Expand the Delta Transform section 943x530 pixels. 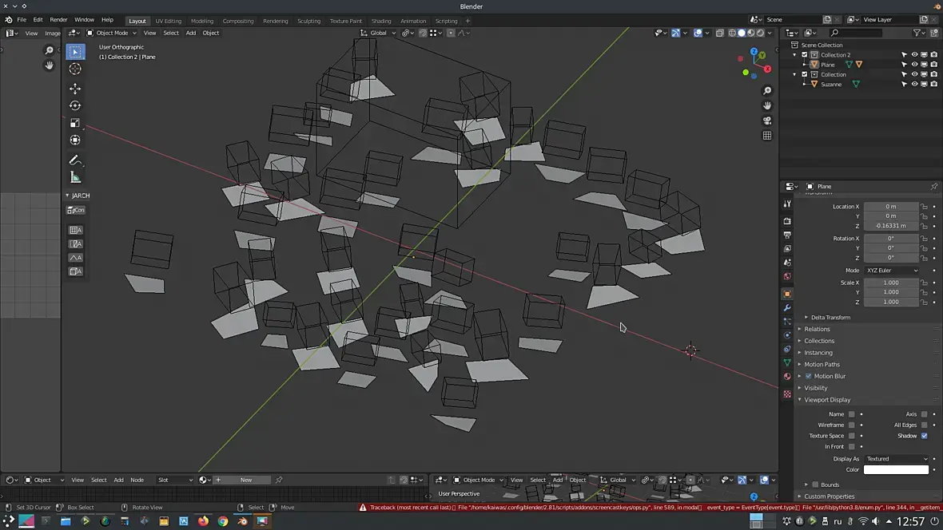830,318
